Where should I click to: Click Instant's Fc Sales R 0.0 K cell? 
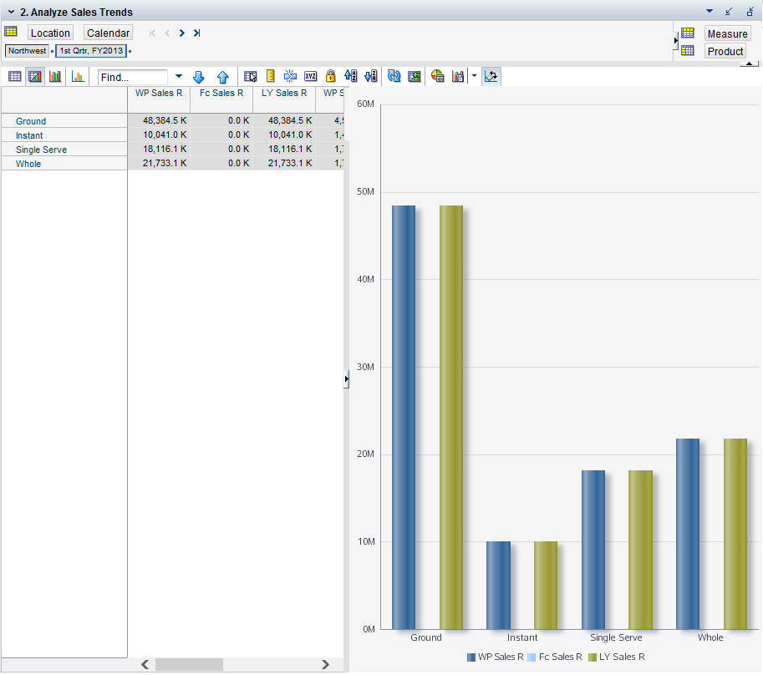pos(221,134)
